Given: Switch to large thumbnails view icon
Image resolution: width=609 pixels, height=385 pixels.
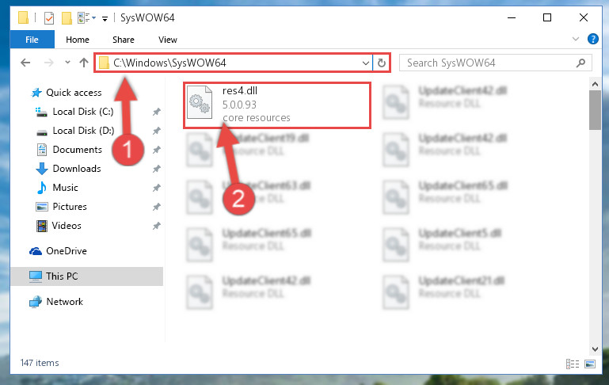Looking at the screenshot, I should click(590, 364).
